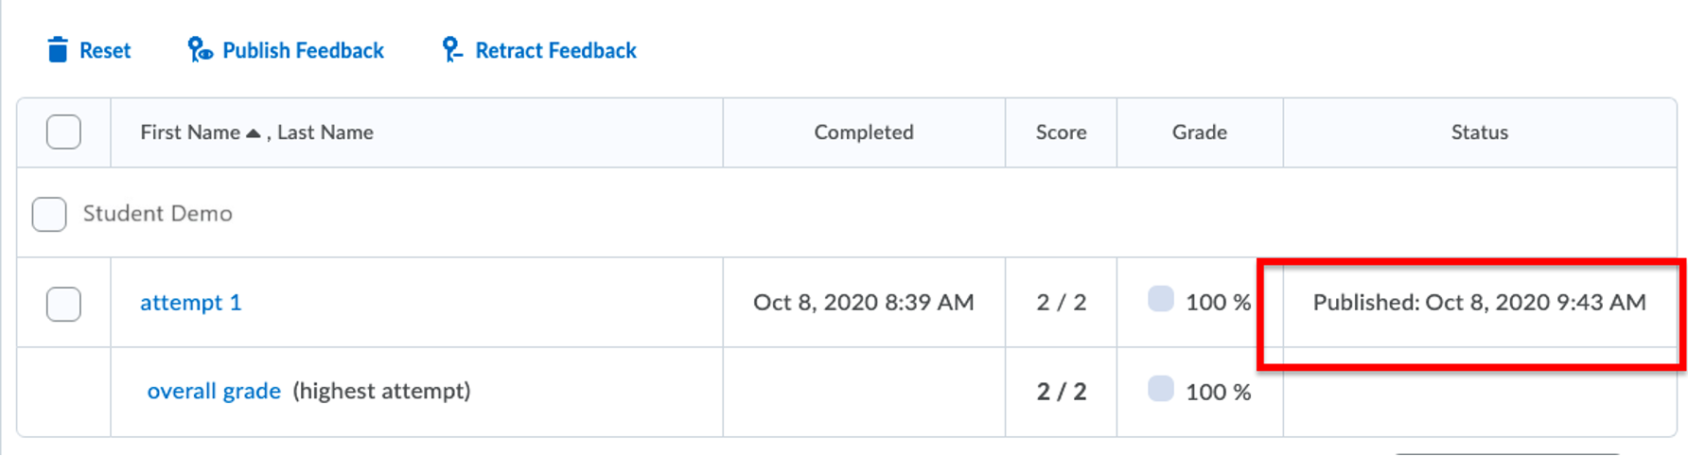
Task: Click the Reset trash can icon
Action: point(58,50)
